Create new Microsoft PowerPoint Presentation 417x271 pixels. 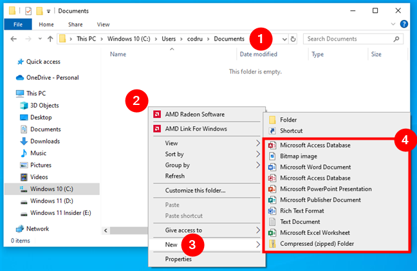[x=336, y=189]
